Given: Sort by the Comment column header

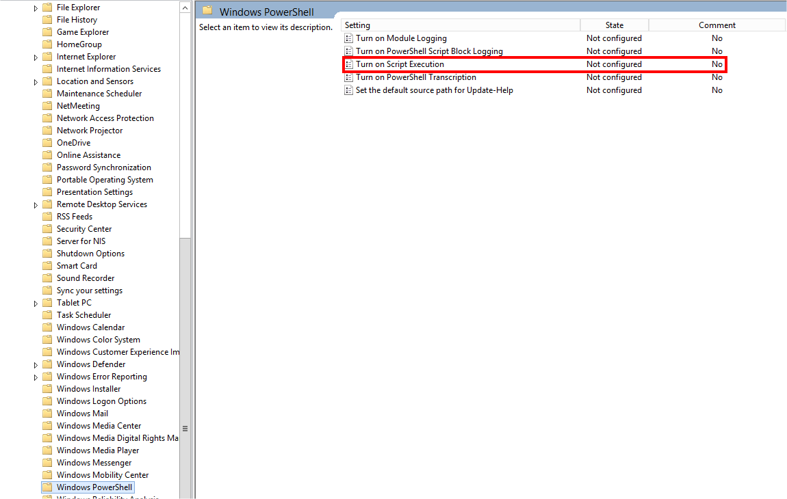Looking at the screenshot, I should 717,25.
